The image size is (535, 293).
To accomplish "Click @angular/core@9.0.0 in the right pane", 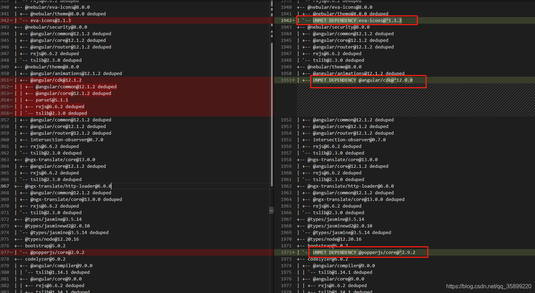I will point(338,279).
